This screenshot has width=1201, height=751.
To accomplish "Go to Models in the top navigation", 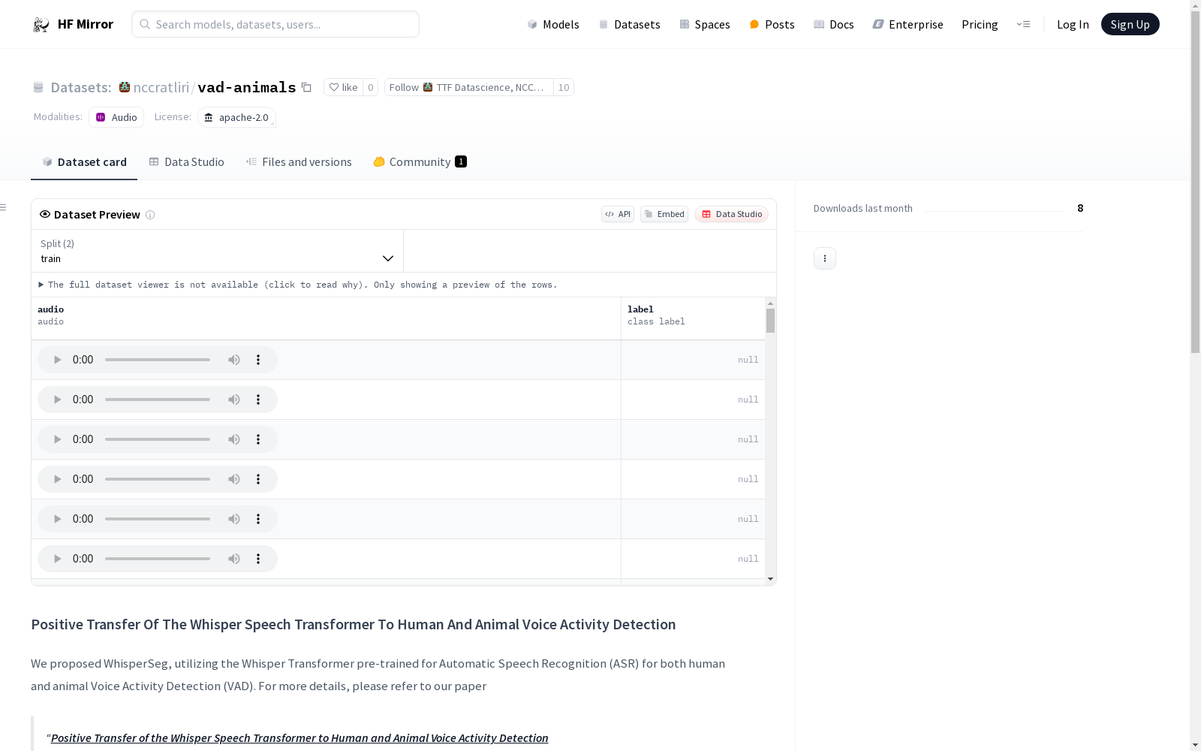I will pos(553,25).
